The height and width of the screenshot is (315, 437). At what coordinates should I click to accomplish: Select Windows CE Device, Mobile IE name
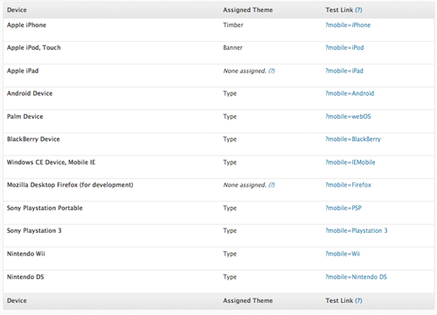point(51,162)
